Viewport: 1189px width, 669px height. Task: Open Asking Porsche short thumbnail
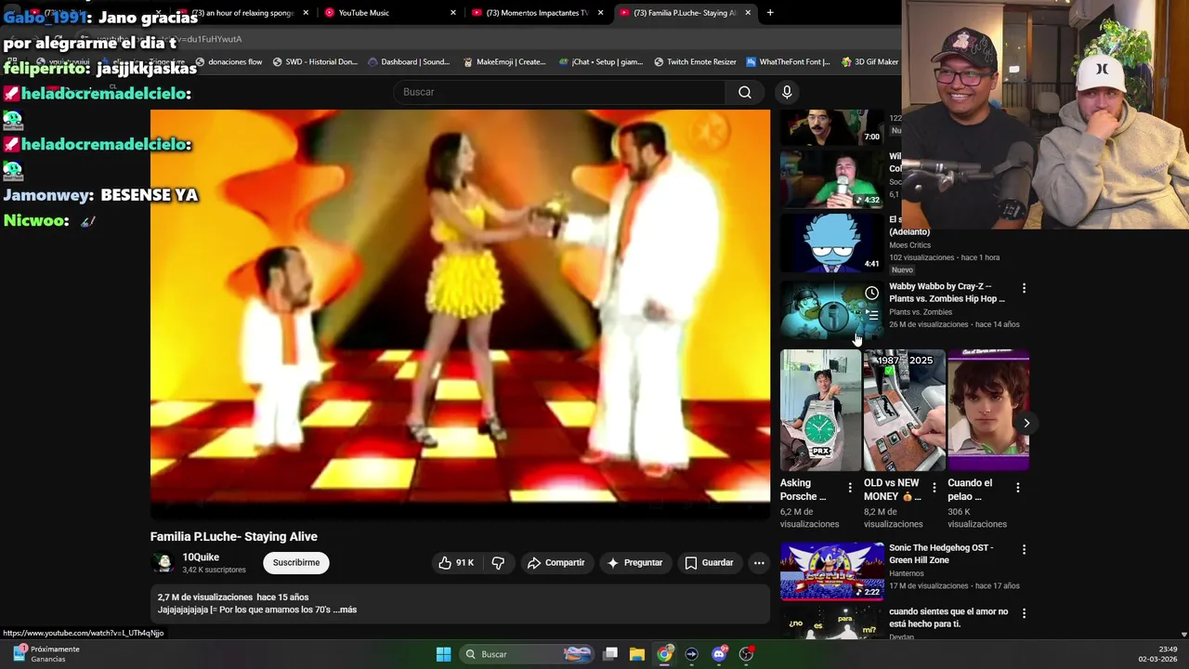pyautogui.click(x=820, y=411)
